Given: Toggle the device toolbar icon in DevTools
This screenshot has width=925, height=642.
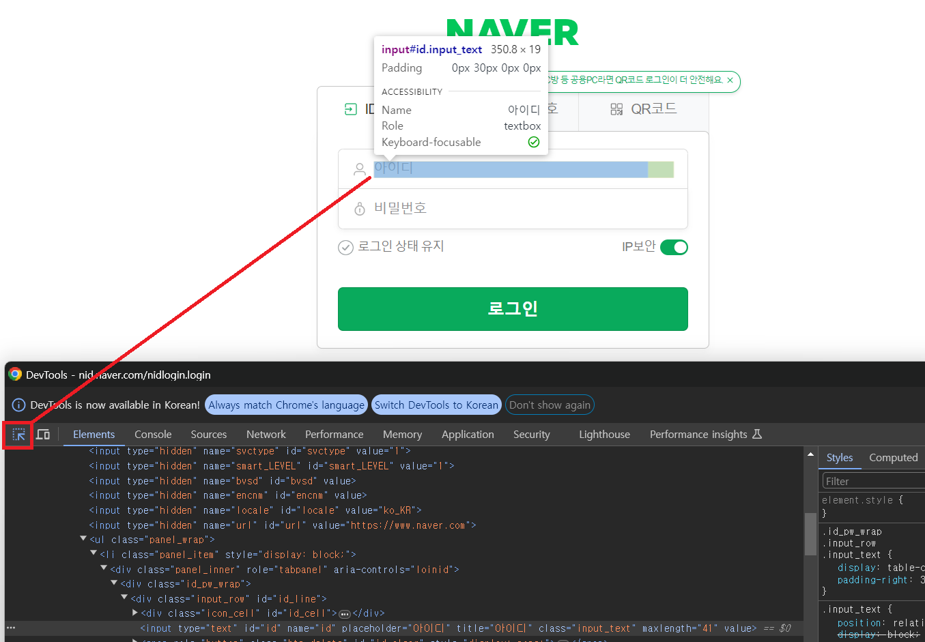Looking at the screenshot, I should [43, 435].
